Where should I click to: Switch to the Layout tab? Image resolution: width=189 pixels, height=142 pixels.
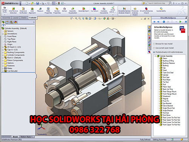(15, 18)
